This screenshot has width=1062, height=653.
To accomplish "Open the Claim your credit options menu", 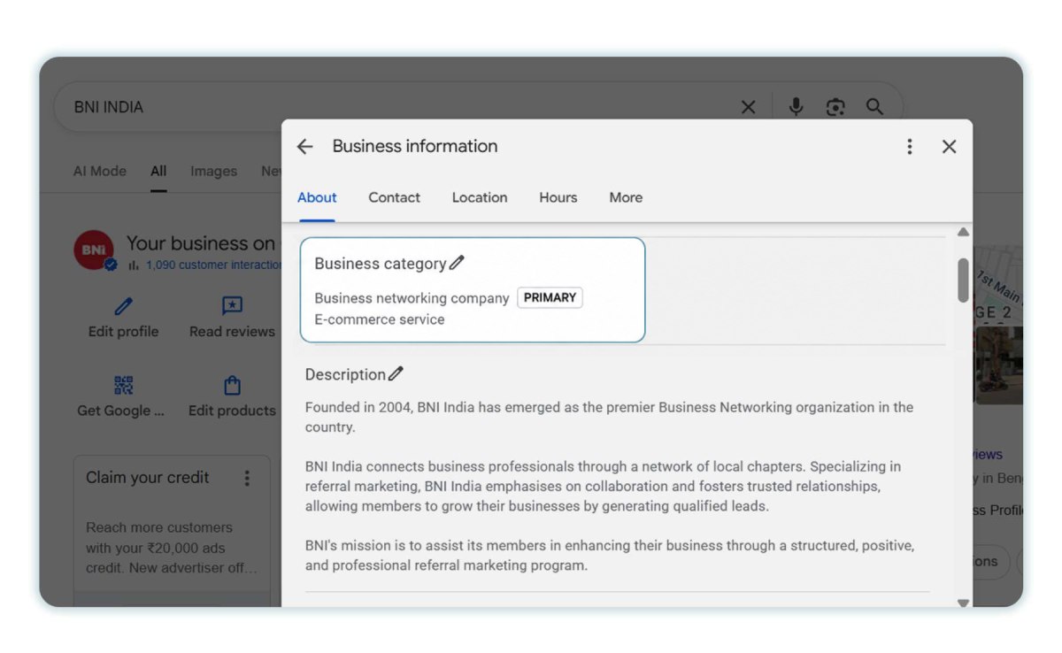I will tap(247, 478).
